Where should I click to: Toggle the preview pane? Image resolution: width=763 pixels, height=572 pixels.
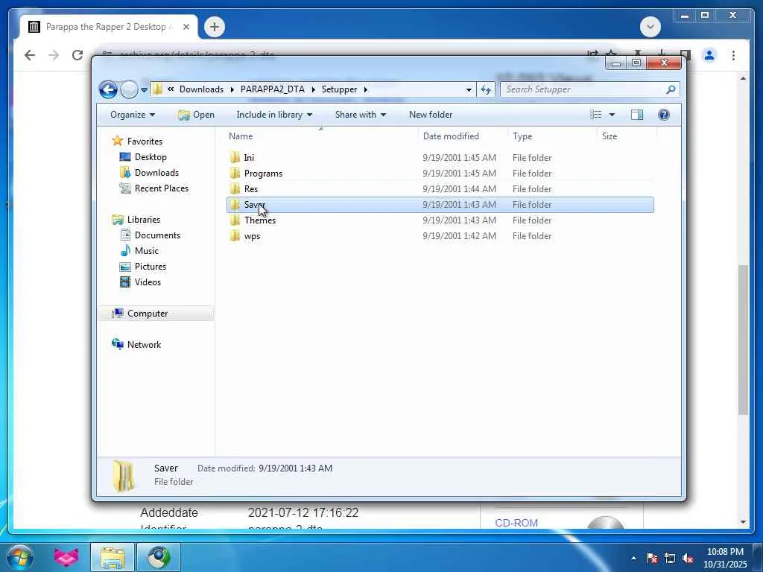637,115
